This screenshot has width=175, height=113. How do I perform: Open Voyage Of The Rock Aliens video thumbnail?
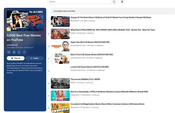[60, 21]
